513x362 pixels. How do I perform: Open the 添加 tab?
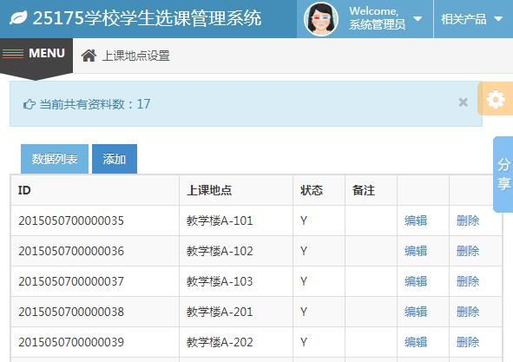tap(115, 159)
